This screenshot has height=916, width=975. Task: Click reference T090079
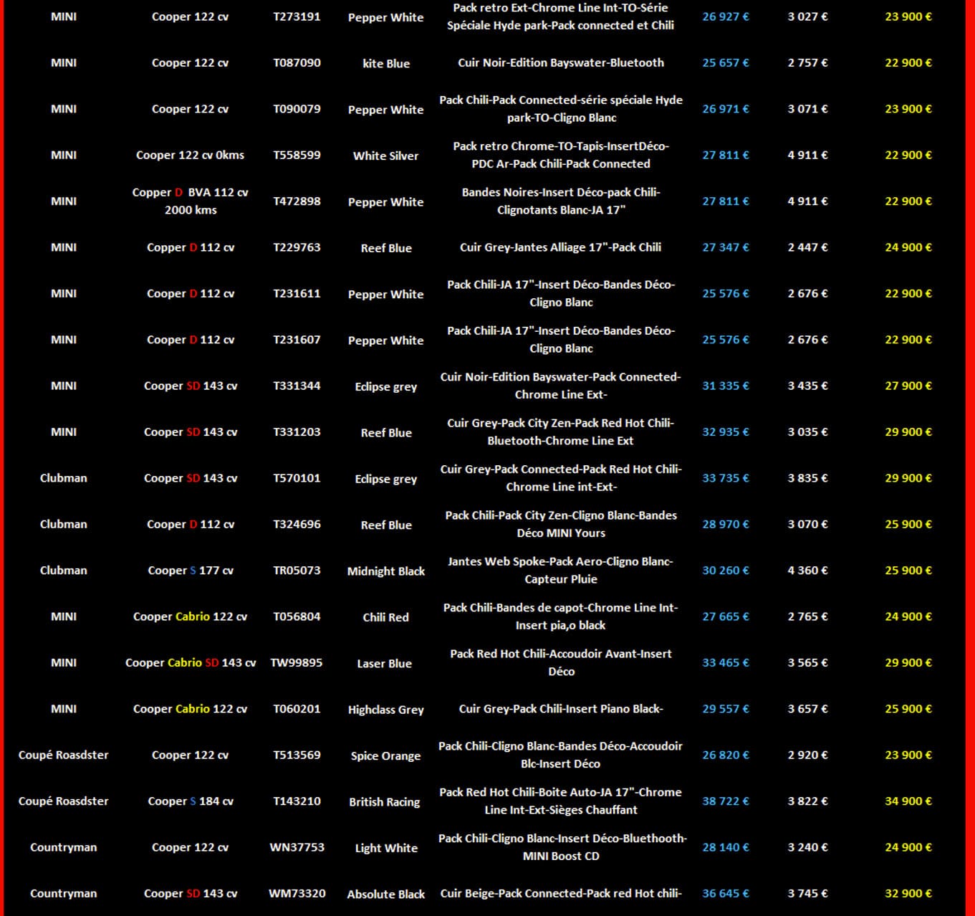point(297,109)
